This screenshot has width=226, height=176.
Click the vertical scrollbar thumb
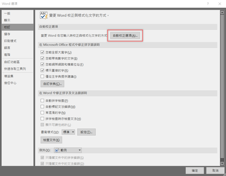(222, 86)
